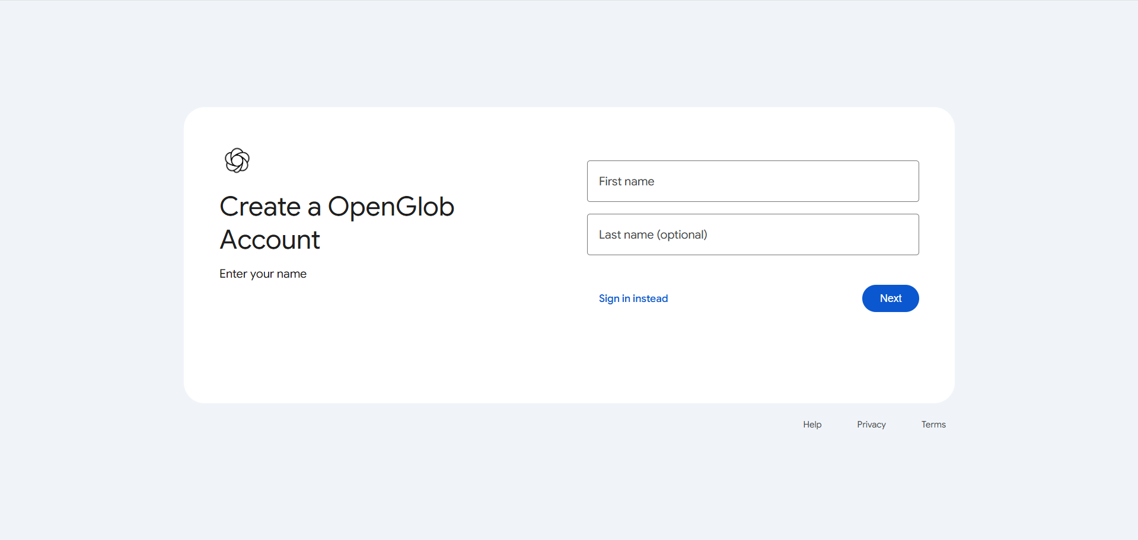Click the "Enter your name" subtitle text
This screenshot has width=1138, height=540.
click(263, 274)
